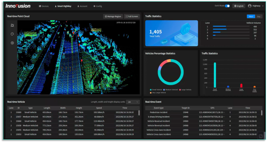This screenshot has width=267, height=143.
Task: Click the Speed column header
Action: [99, 108]
